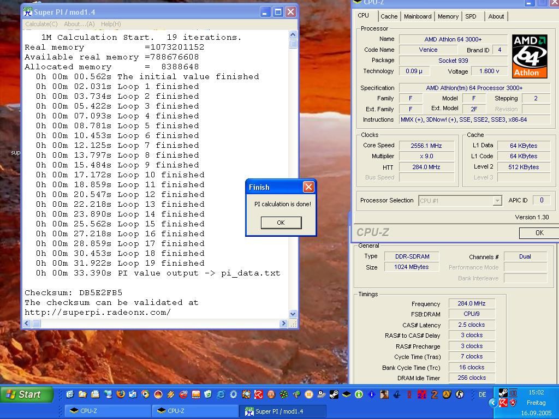This screenshot has height=419, width=559.
Task: Open the blue gear quick launch icon
Action: [233, 394]
